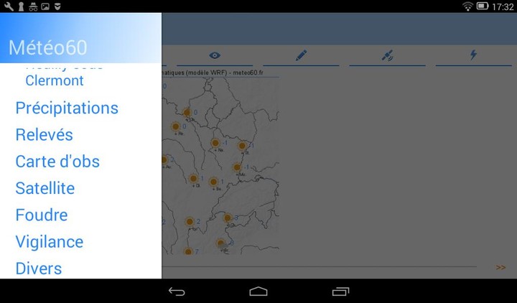Click the orange >> next arrow
This screenshot has height=303, width=517.
[500, 267]
